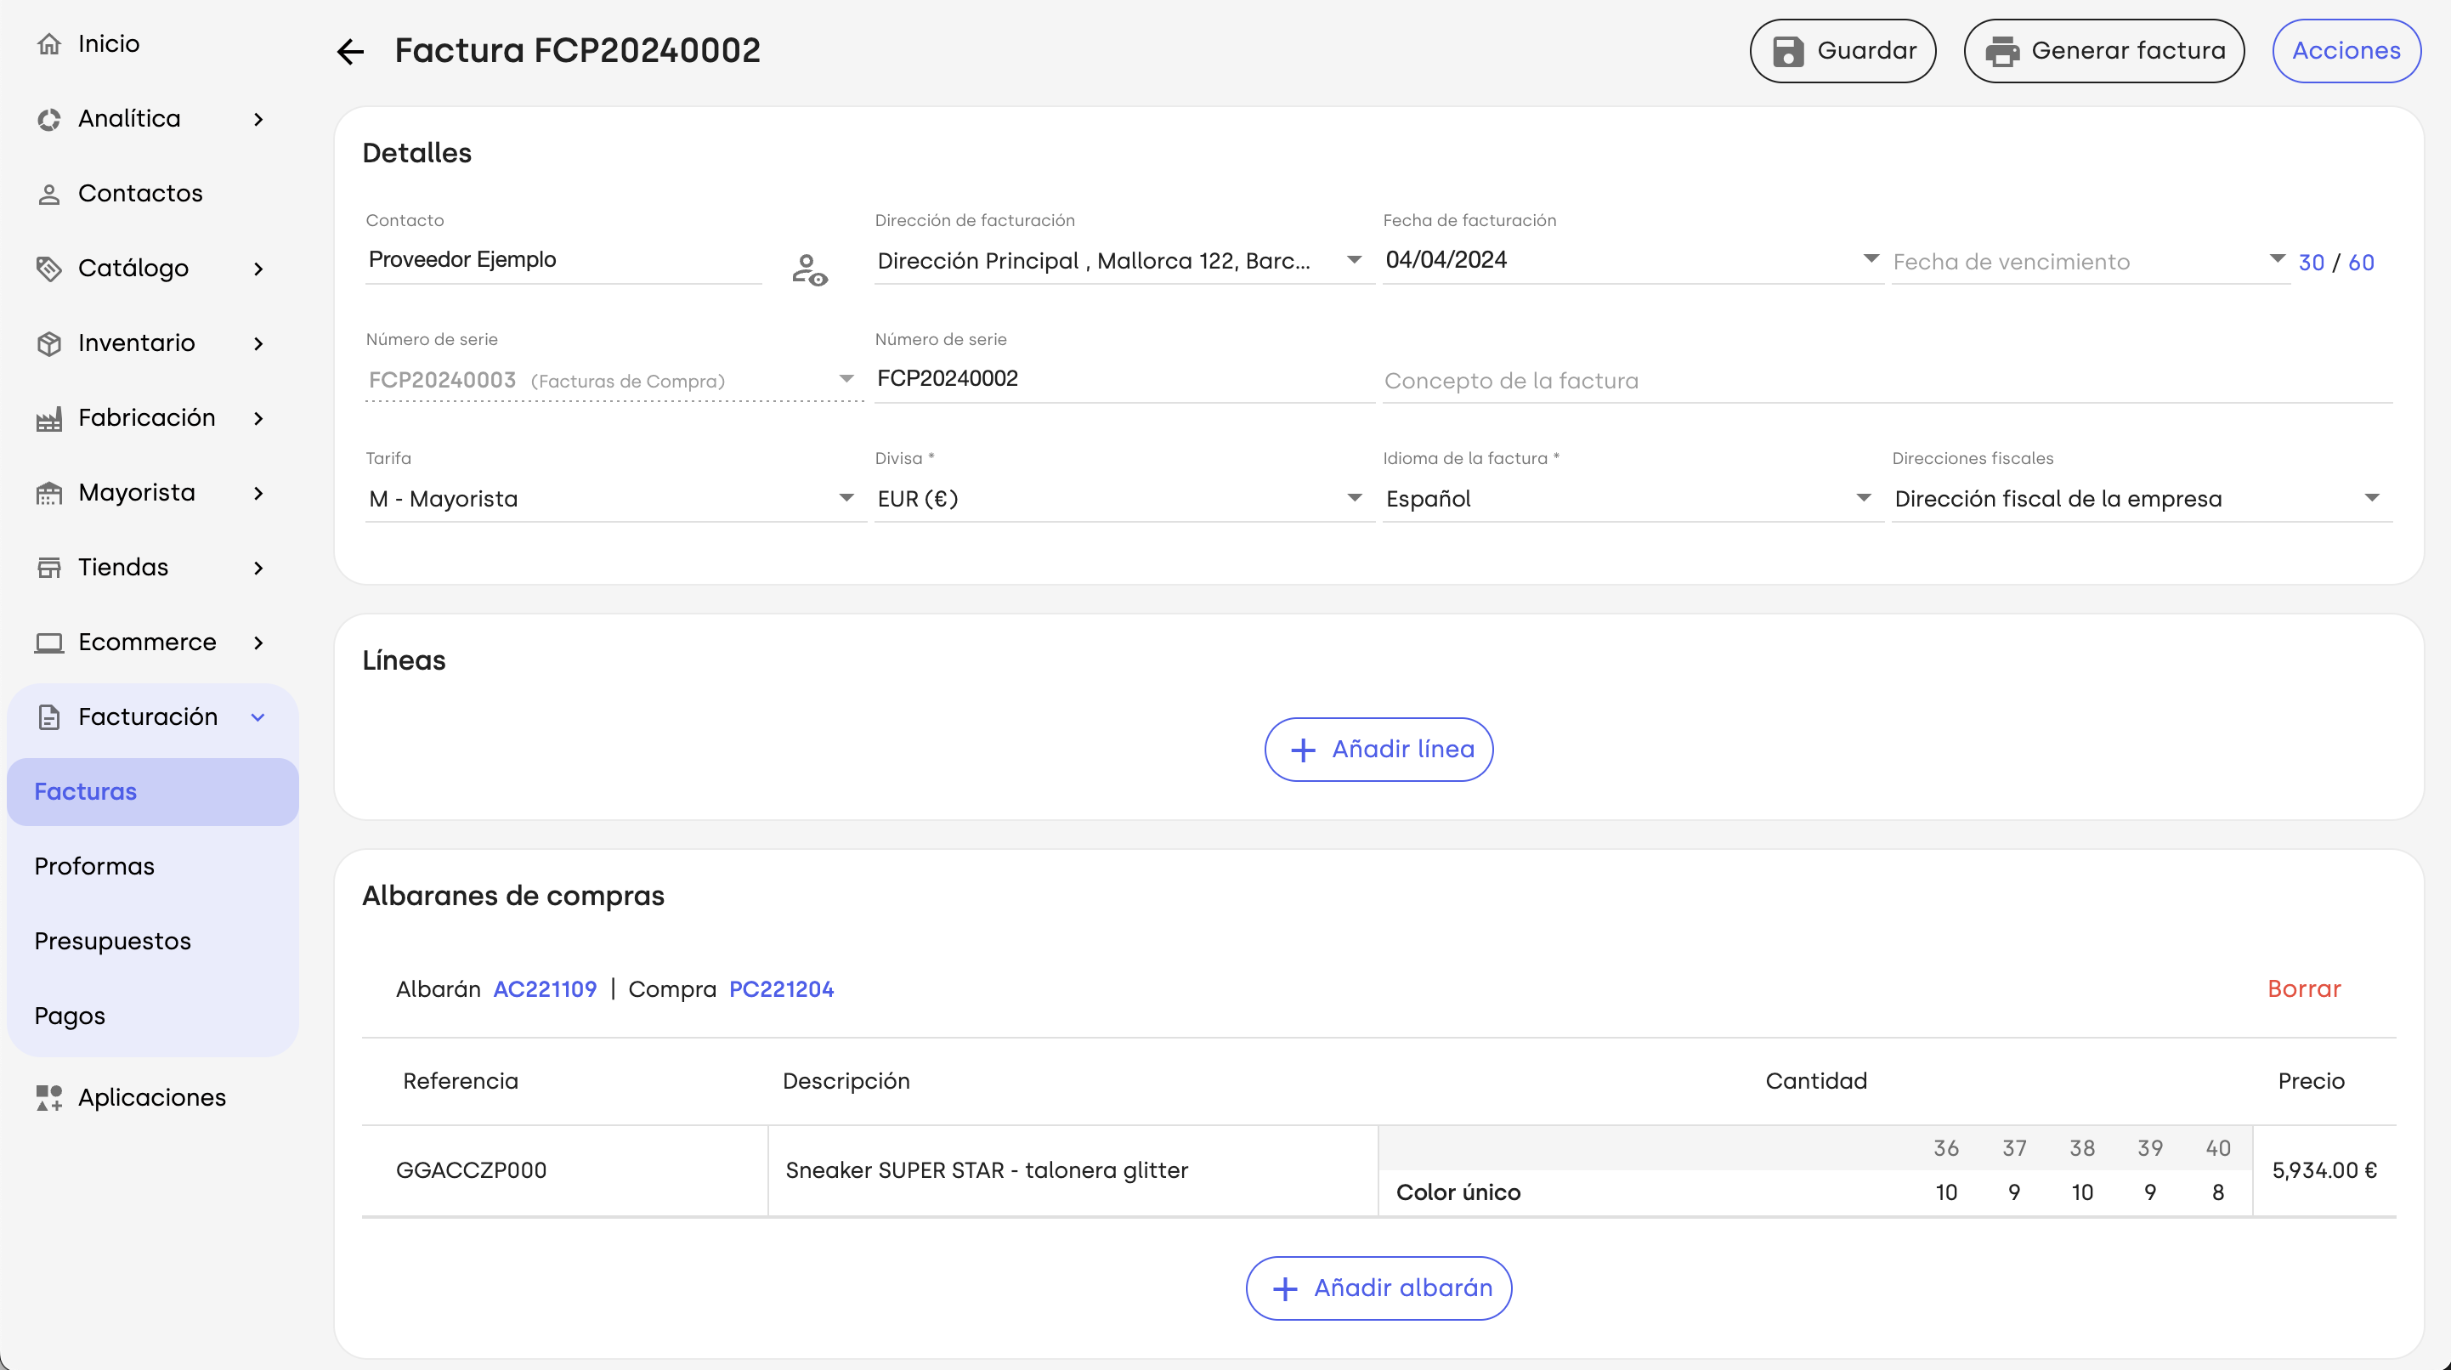Set due date to 60 days
The image size is (2451, 1370).
click(x=2362, y=263)
